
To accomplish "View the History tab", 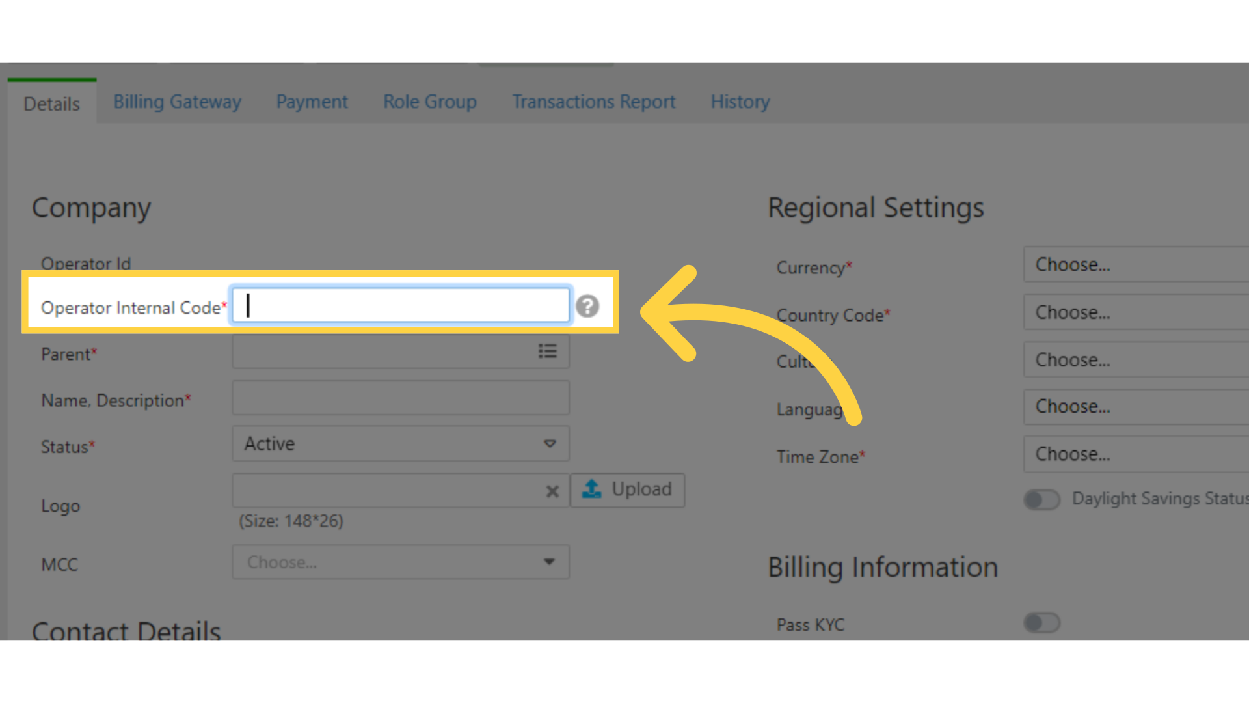I will pyautogui.click(x=740, y=102).
